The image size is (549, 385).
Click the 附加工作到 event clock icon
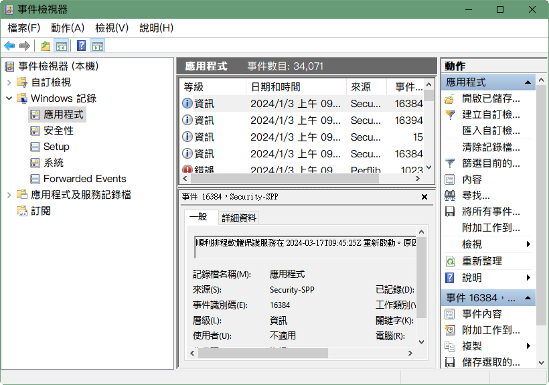[451, 330]
